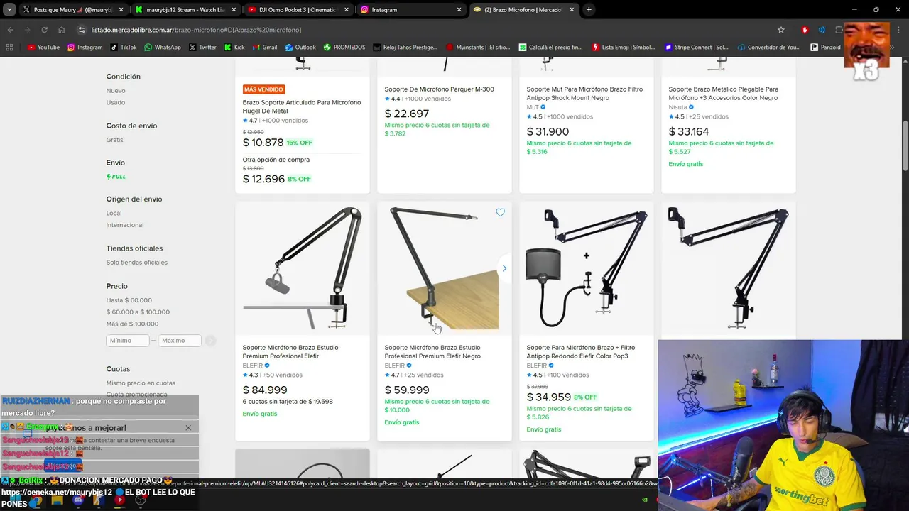Filter by Solo tiendas oficiales
Image resolution: width=909 pixels, height=511 pixels.
click(x=136, y=263)
